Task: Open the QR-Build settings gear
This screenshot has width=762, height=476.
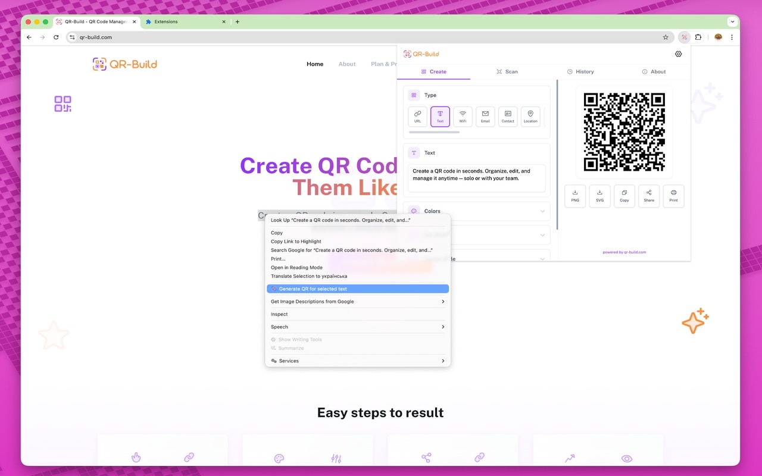Action: click(x=678, y=54)
